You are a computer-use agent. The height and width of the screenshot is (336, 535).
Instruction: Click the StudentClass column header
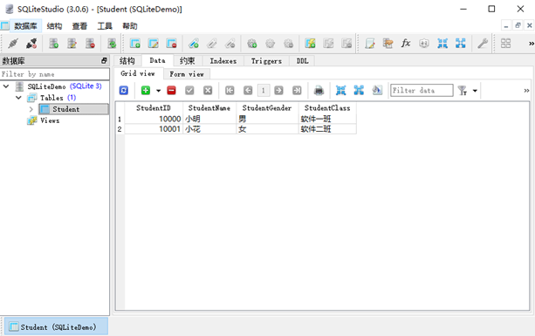coord(327,108)
